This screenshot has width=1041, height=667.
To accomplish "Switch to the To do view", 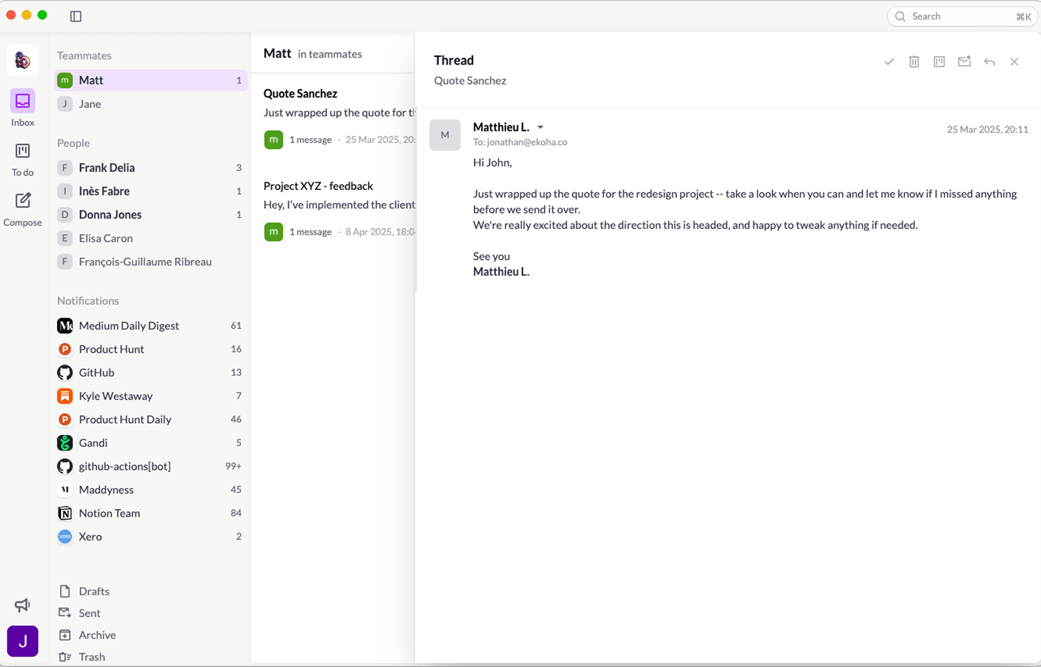I will pos(23,159).
